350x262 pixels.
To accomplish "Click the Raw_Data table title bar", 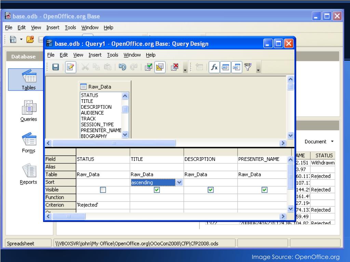I will click(x=105, y=86).
